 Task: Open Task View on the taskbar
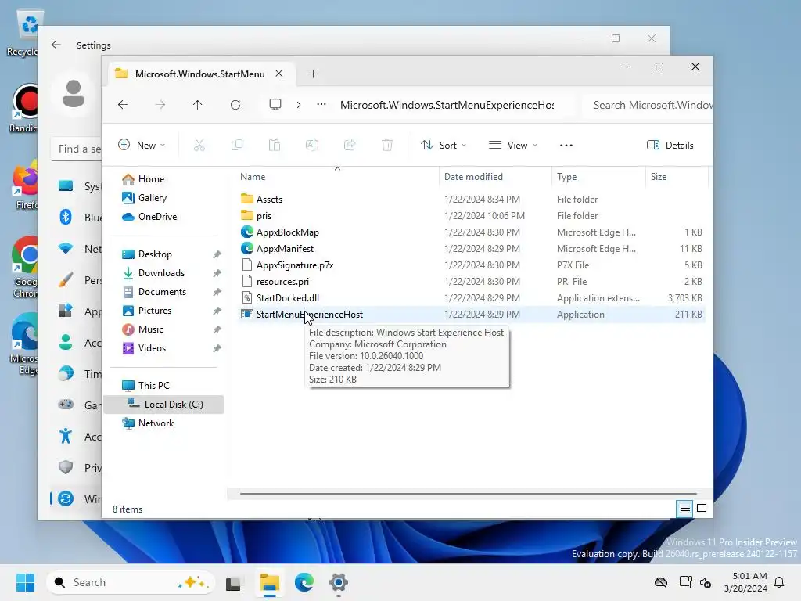click(x=233, y=582)
